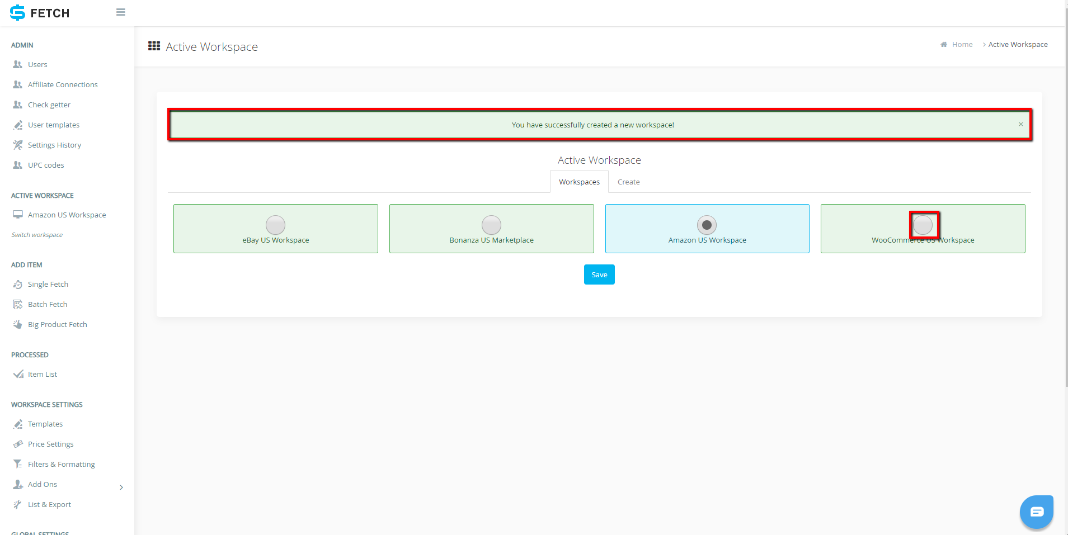The width and height of the screenshot is (1068, 535).
Task: Click the Single Fetch icon
Action: [18, 284]
